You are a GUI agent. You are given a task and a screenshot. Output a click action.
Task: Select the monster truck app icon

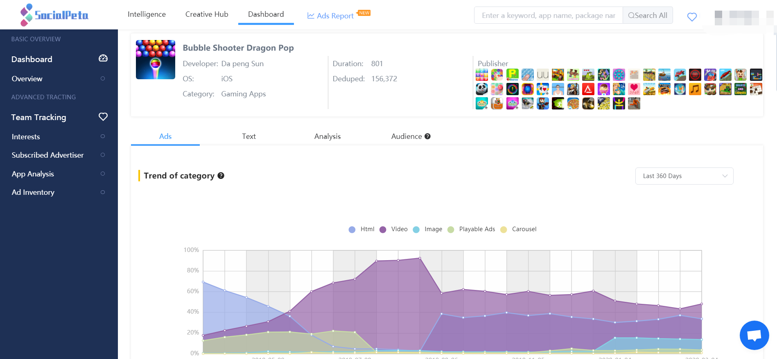[558, 75]
